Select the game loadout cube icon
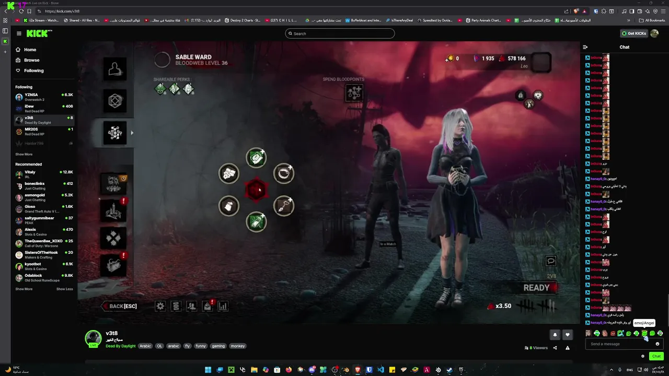Viewport: 669px width, 376px height. click(x=114, y=101)
